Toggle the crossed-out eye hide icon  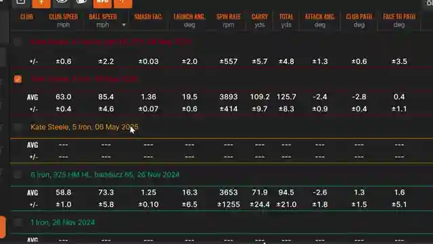(61, 2)
